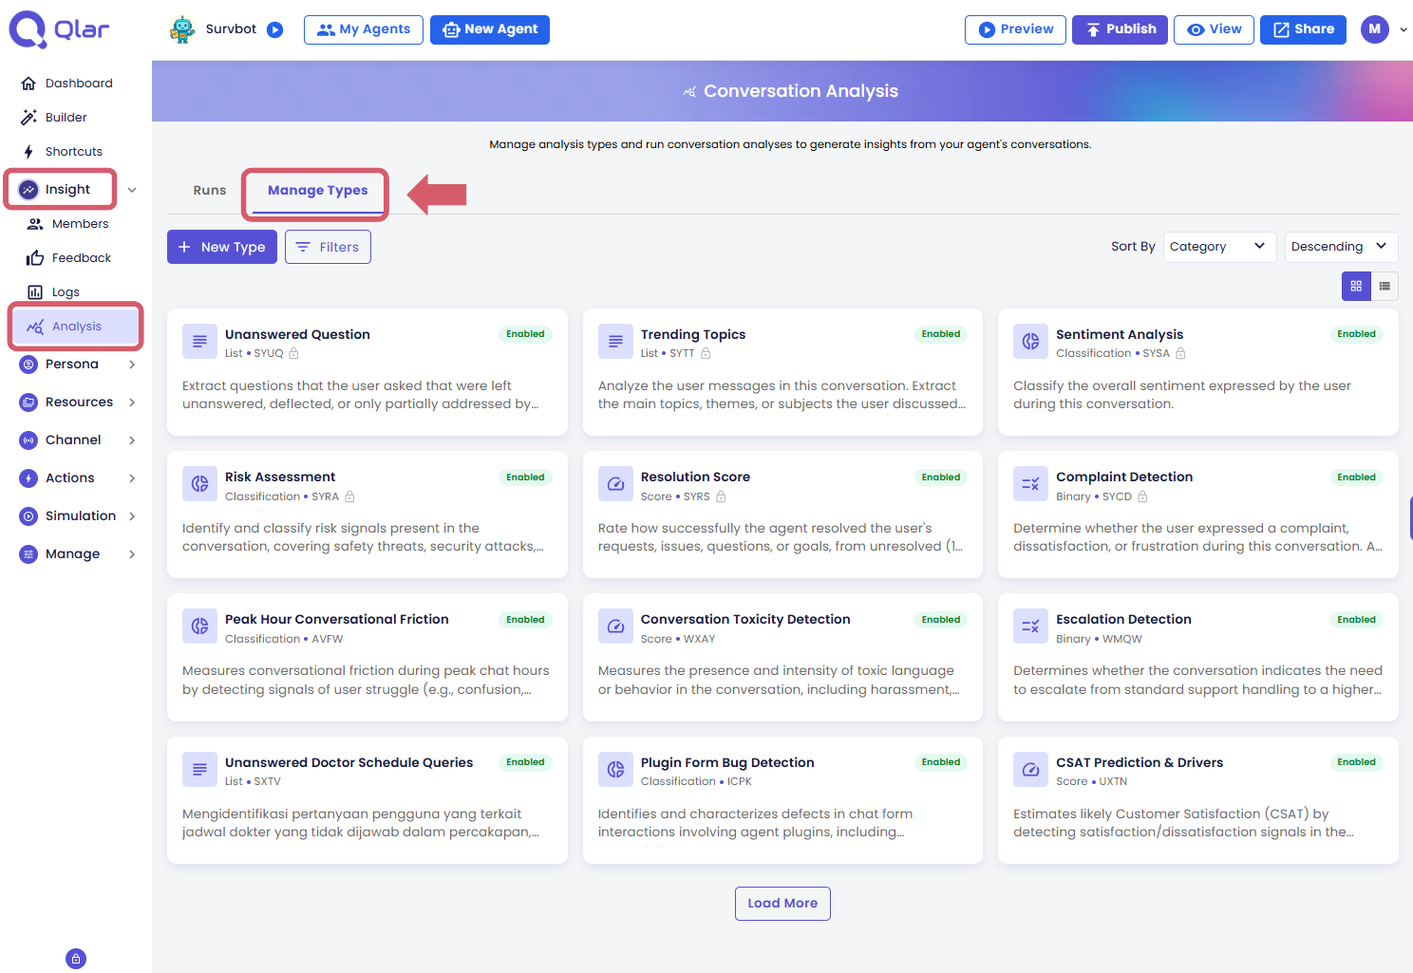The image size is (1413, 973).
Task: Open the M user profile avatar
Action: [x=1374, y=29]
